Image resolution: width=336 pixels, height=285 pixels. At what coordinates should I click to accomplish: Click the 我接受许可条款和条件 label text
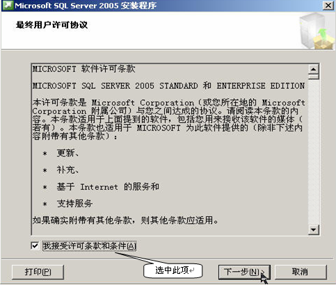(x=89, y=246)
